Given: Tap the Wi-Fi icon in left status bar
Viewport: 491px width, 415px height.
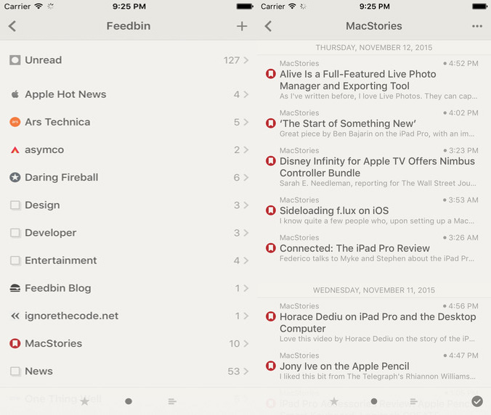Looking at the screenshot, I should 38,6.
